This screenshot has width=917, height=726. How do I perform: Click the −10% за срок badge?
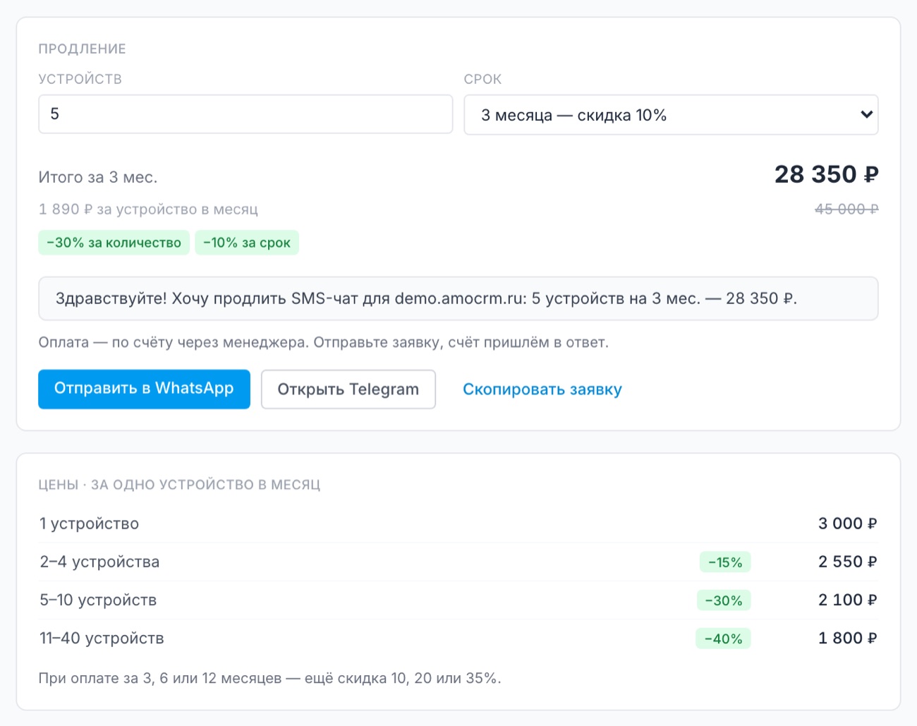247,243
